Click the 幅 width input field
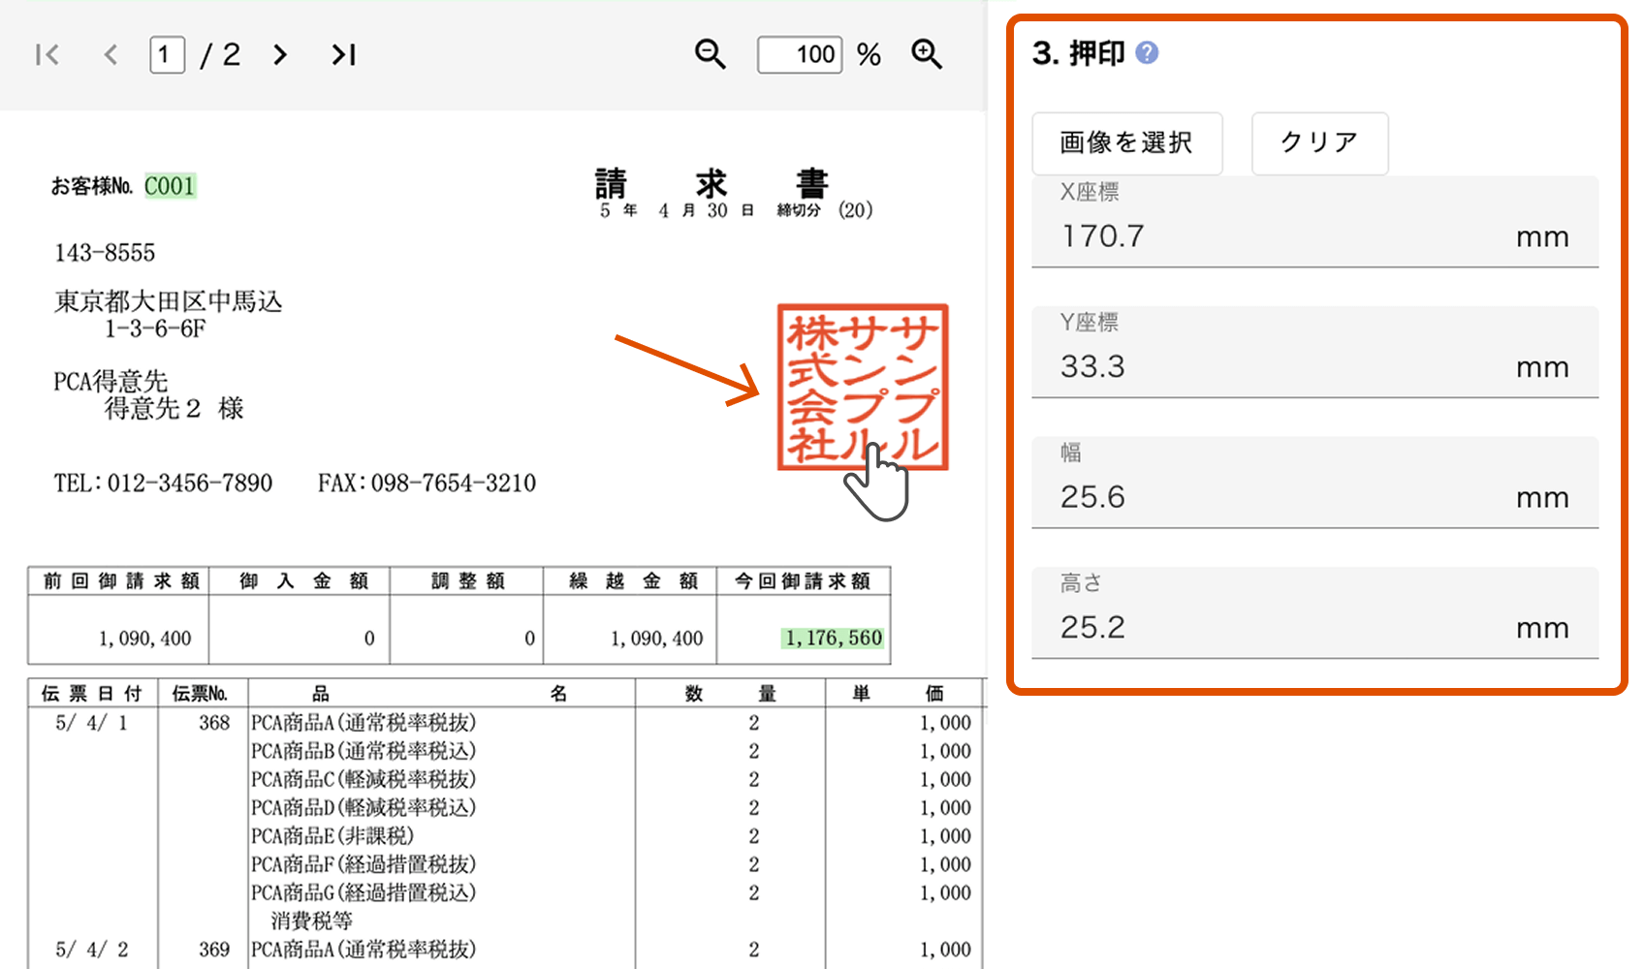Image resolution: width=1644 pixels, height=969 pixels. [x=1280, y=497]
